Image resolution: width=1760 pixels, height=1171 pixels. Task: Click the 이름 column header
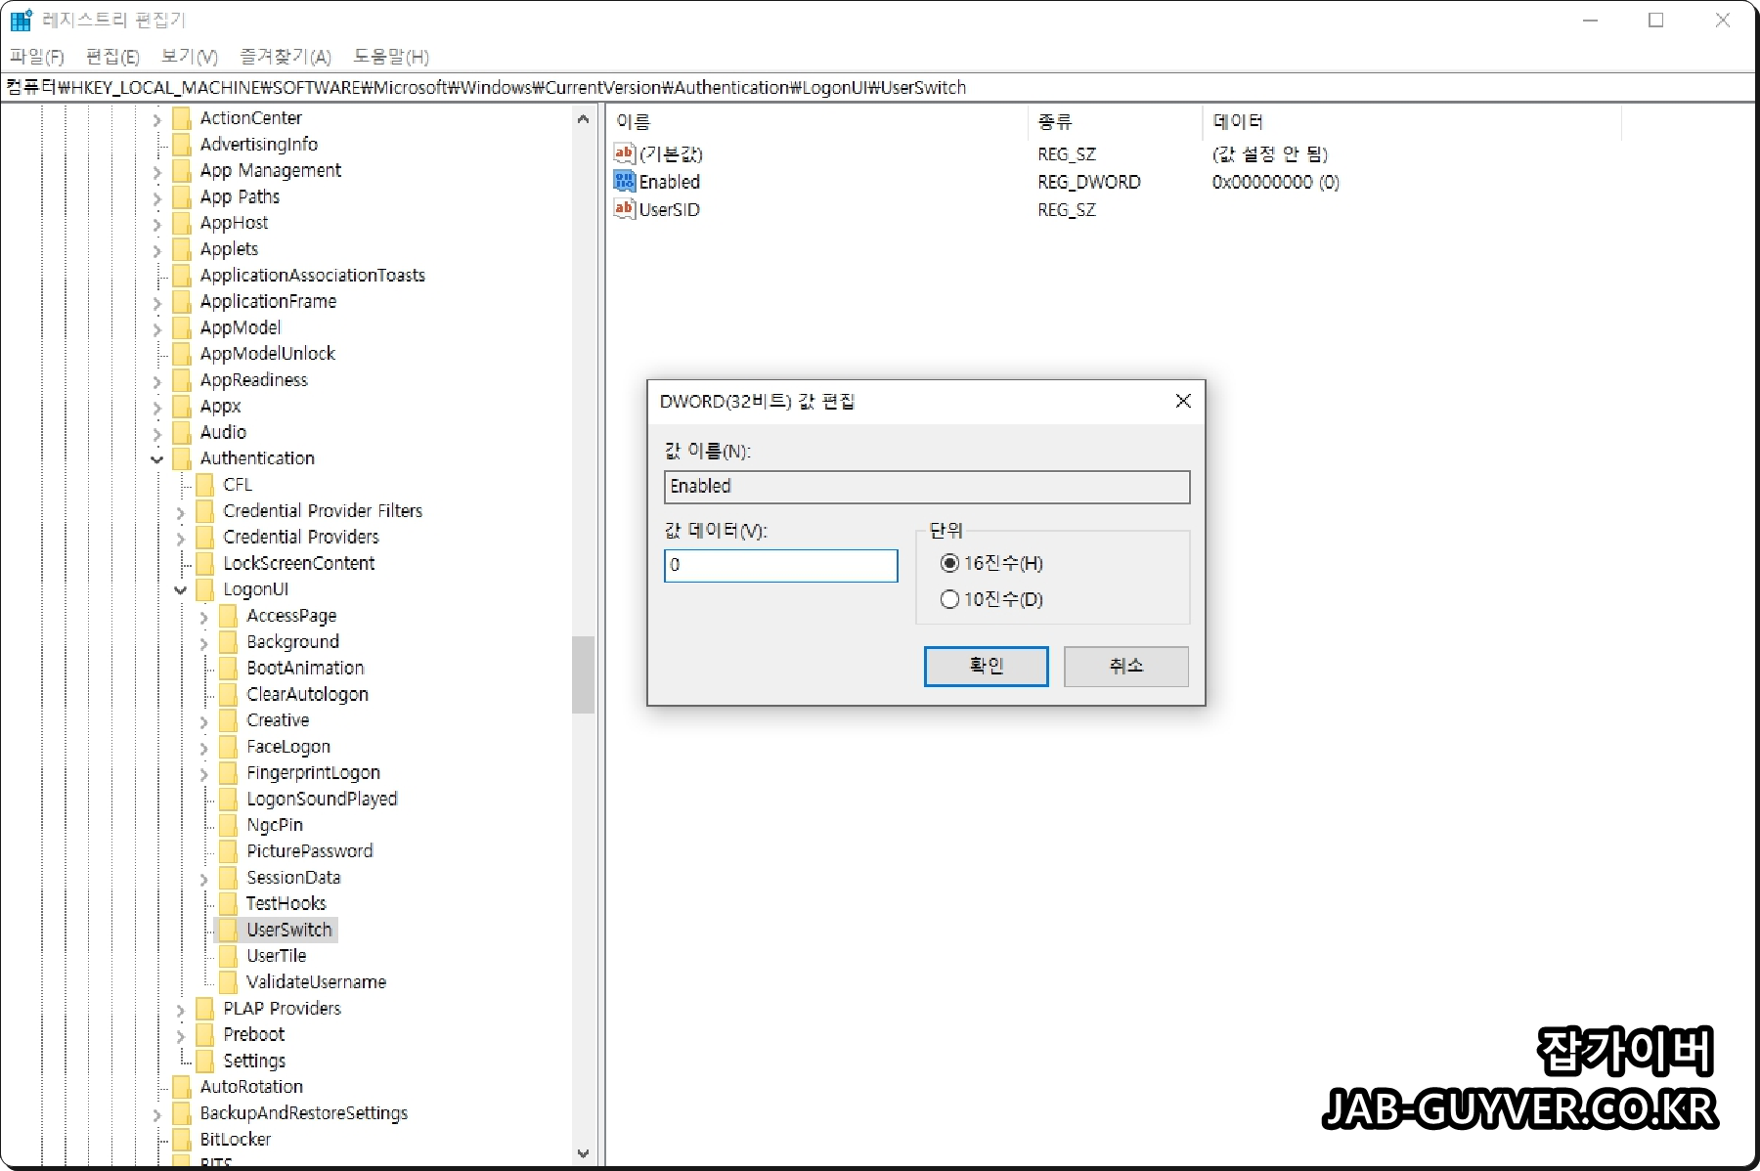point(817,122)
